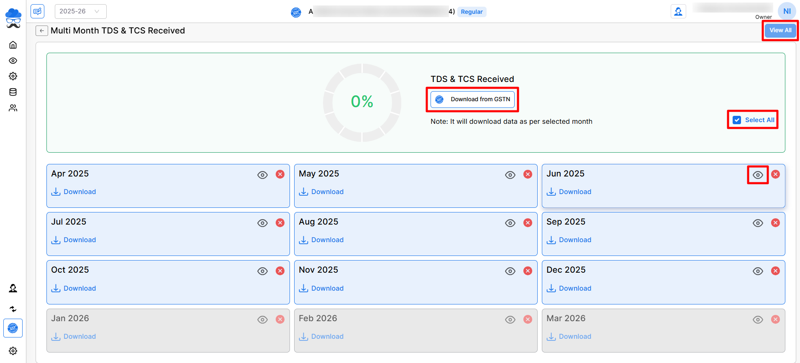
Task: Click the red cross icon on Sep 2025
Action: point(775,223)
